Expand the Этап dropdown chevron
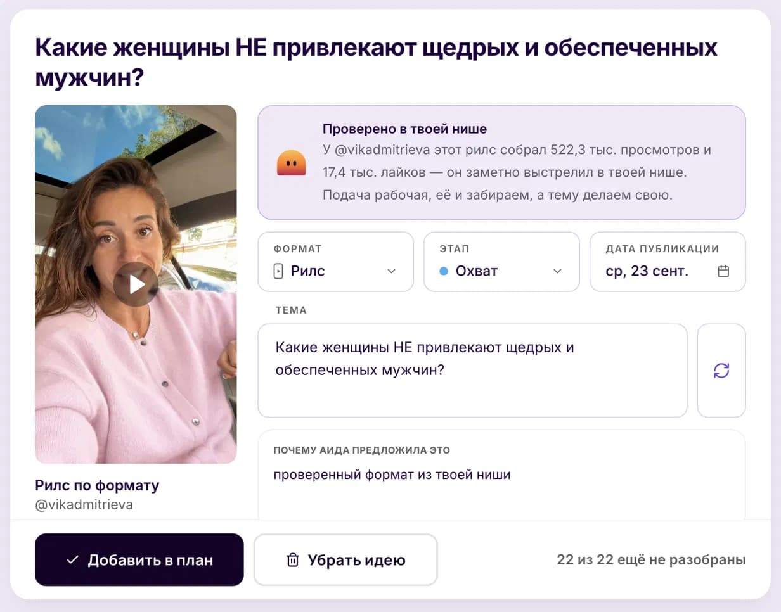The height and width of the screenshot is (612, 781). pyautogui.click(x=557, y=271)
